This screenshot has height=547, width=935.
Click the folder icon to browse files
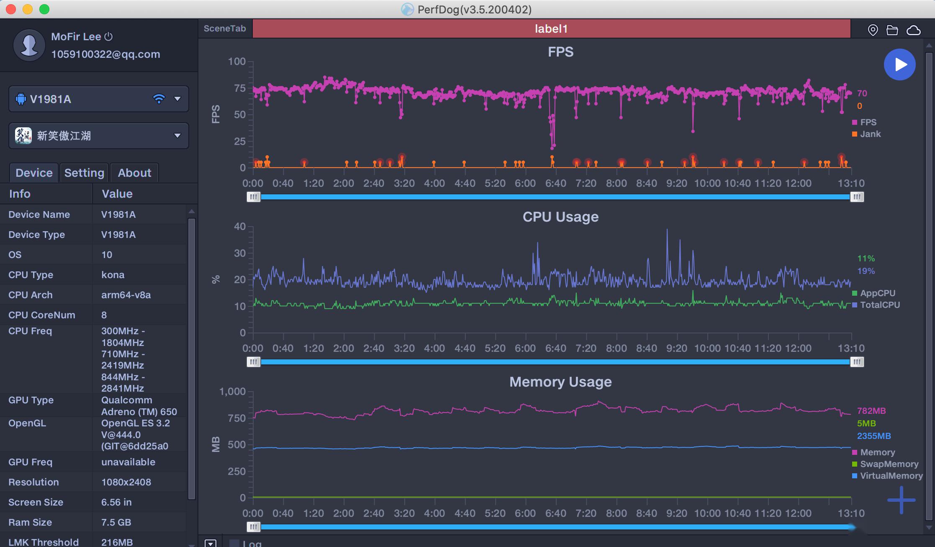click(892, 28)
